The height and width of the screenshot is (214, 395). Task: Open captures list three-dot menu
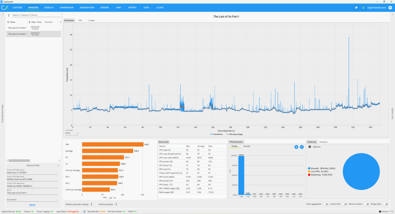pos(8,15)
